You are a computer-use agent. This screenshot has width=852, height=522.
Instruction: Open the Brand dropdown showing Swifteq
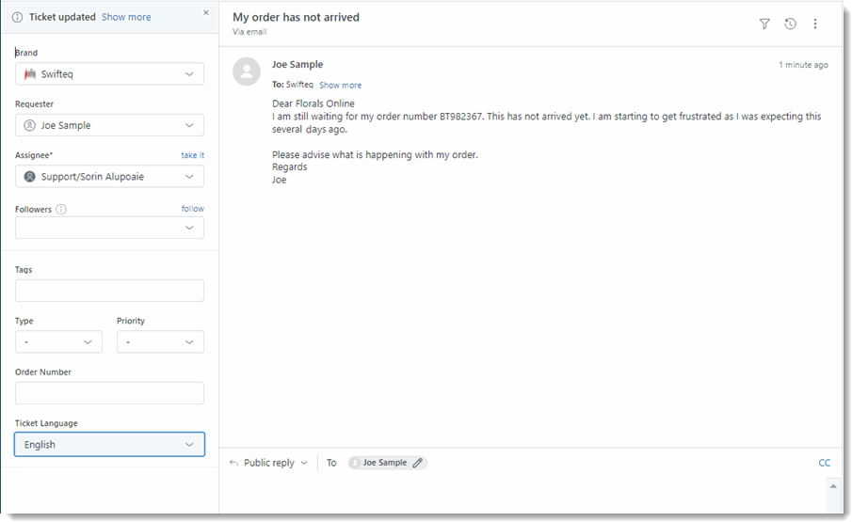tap(110, 74)
